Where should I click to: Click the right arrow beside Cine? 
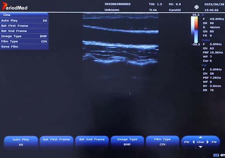pyautogui.click(x=207, y=142)
